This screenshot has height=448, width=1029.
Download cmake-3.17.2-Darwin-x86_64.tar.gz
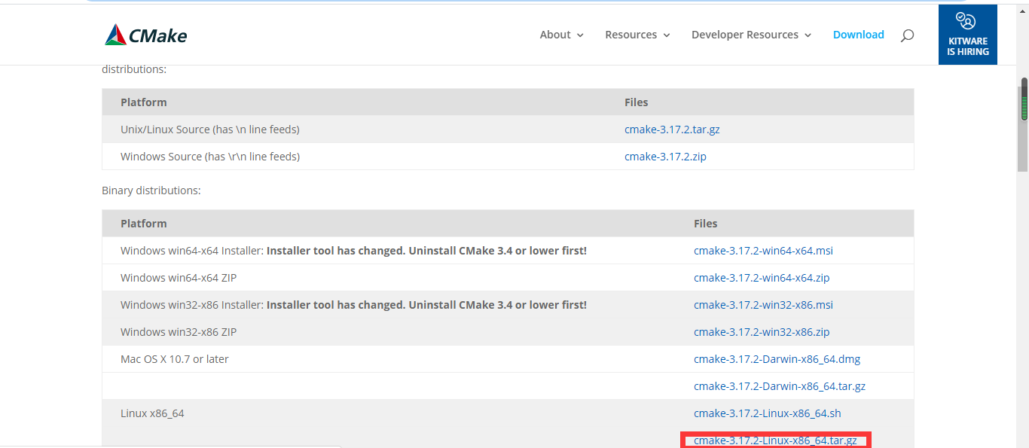[x=780, y=386]
